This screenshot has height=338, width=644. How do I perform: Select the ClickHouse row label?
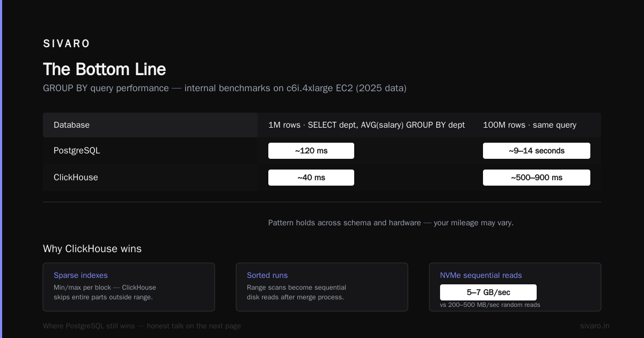[x=76, y=178]
